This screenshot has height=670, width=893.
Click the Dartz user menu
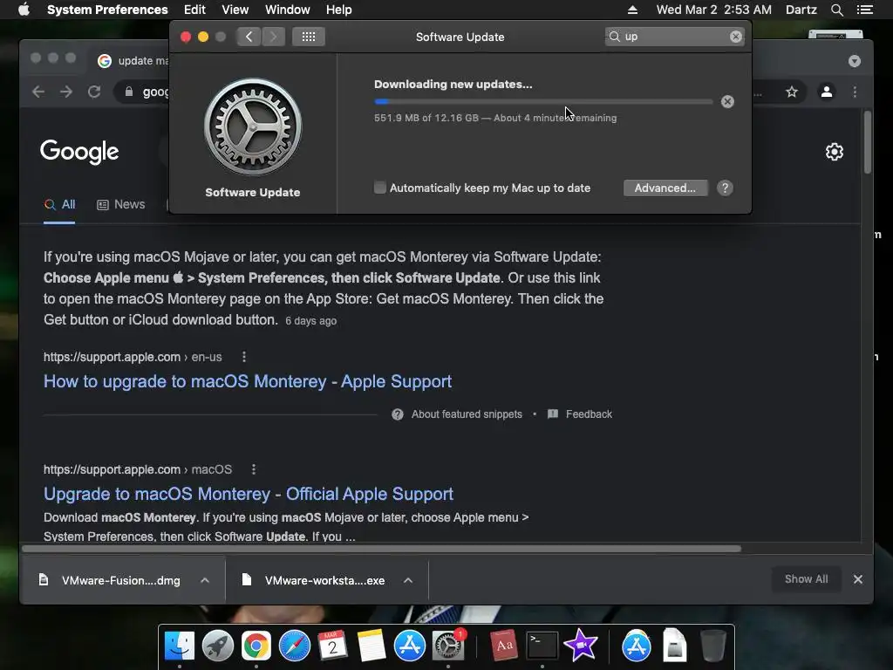[801, 10]
